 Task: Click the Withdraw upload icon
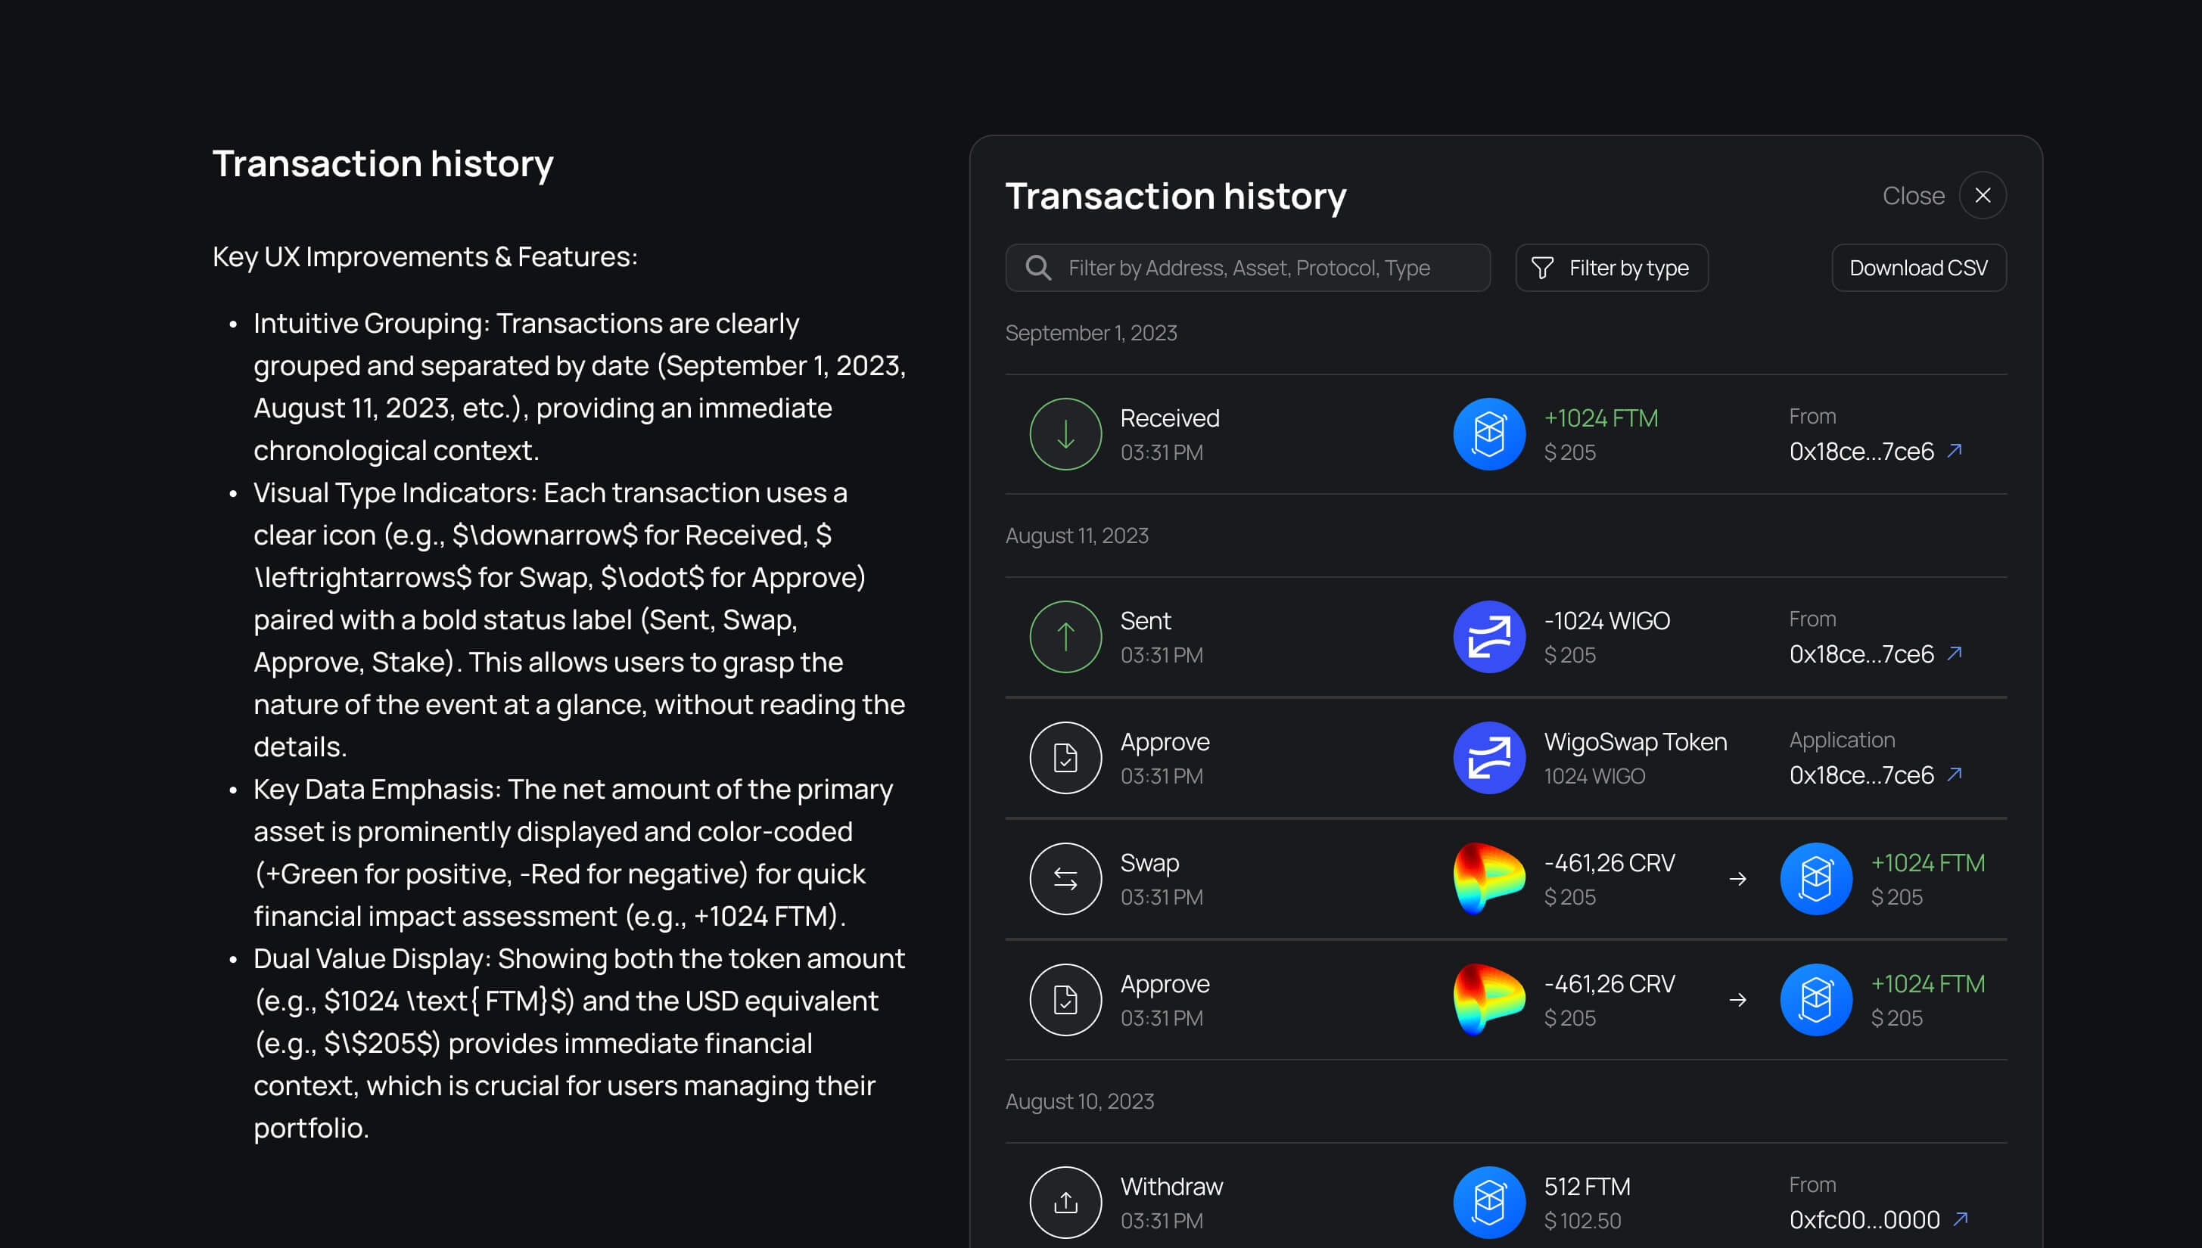[1065, 1202]
